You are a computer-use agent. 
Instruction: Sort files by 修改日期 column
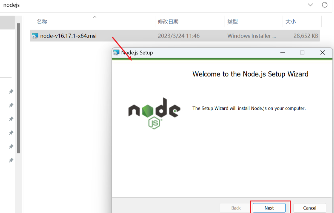point(168,22)
